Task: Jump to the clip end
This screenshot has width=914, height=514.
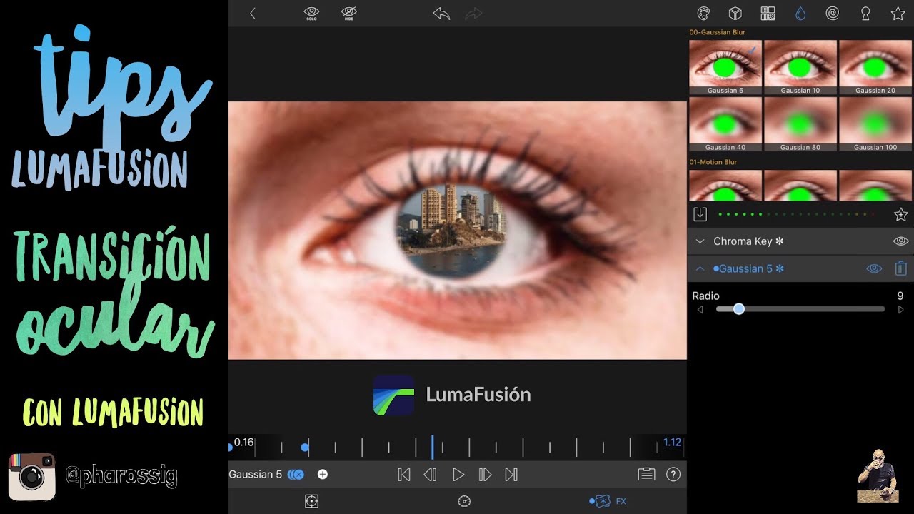Action: (511, 474)
